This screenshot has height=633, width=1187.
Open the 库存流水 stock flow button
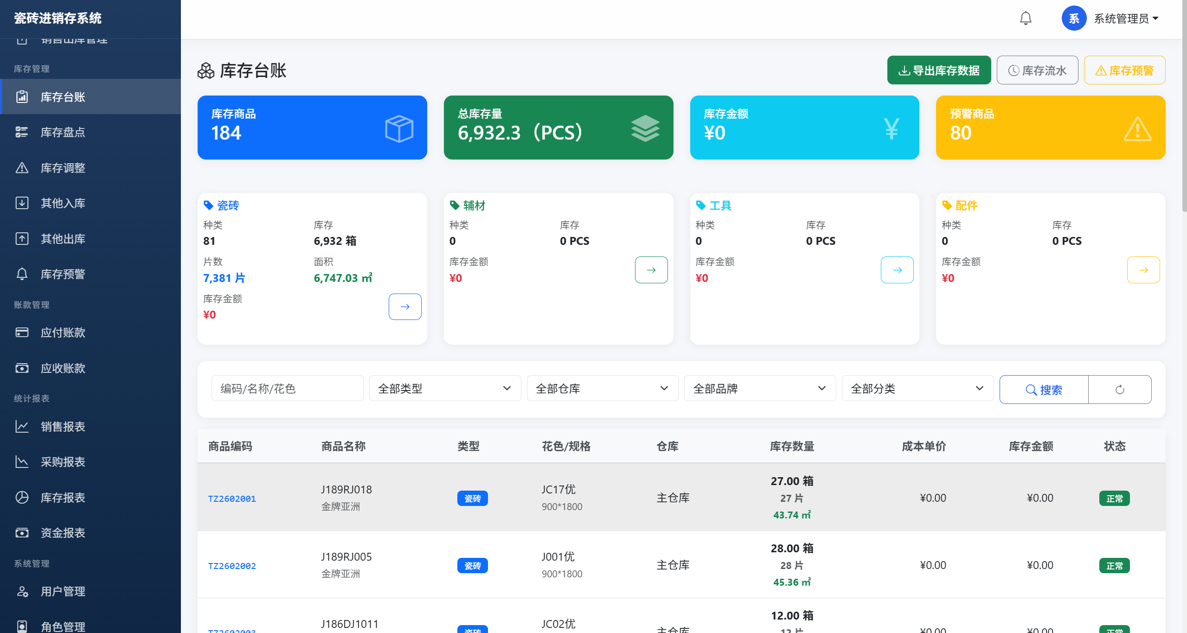[x=1037, y=70]
